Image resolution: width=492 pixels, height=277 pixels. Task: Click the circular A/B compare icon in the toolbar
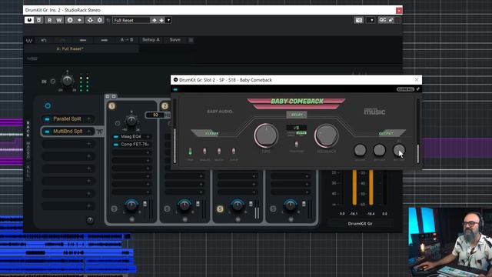[x=70, y=20]
